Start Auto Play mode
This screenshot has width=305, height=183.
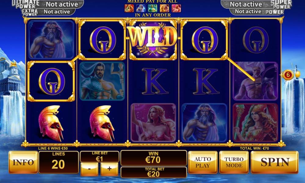click(203, 162)
